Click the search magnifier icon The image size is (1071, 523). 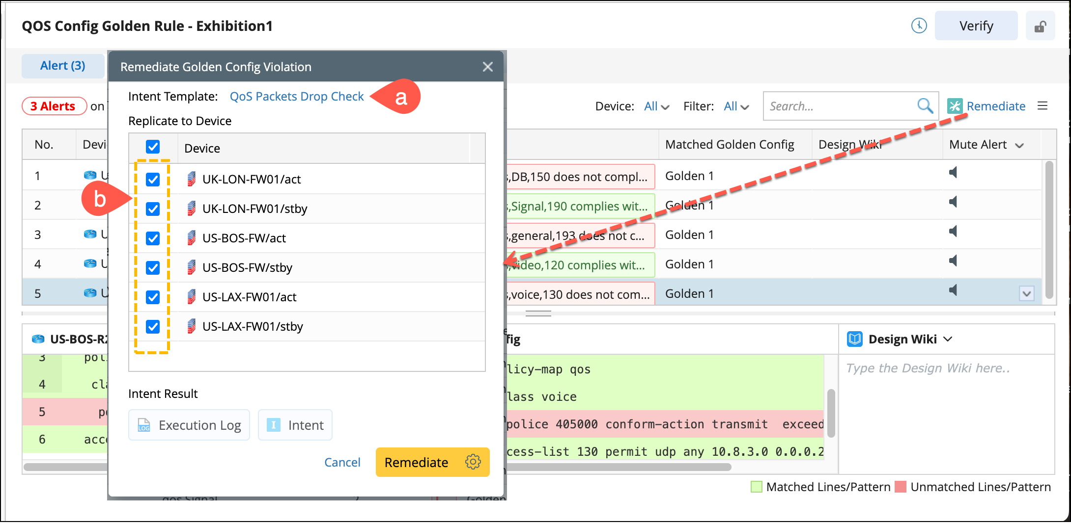tap(925, 105)
